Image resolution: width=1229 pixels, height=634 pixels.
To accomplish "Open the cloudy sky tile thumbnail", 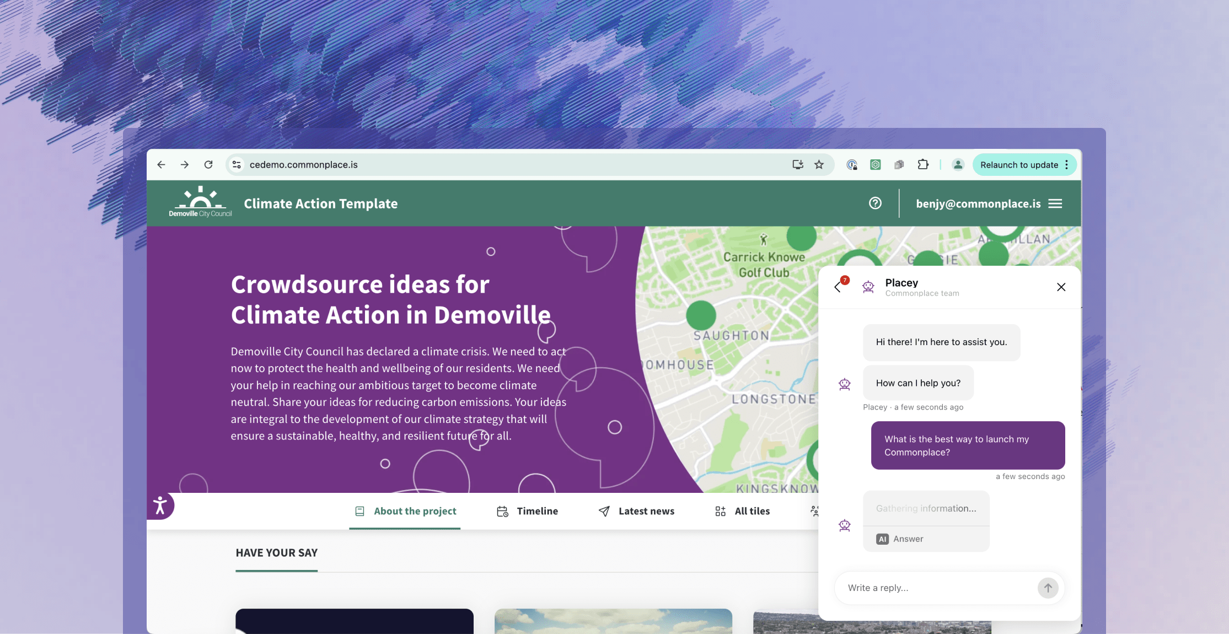I will (x=613, y=621).
